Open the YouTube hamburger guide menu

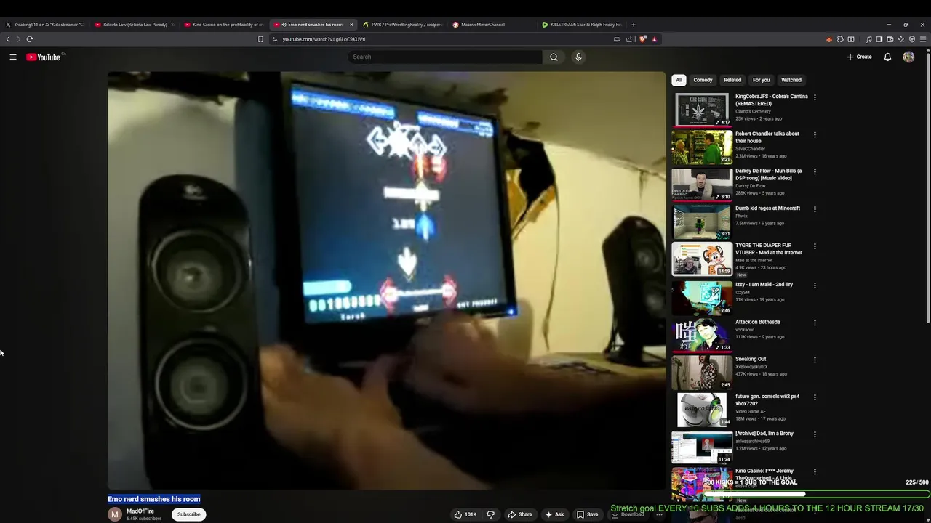tap(13, 57)
